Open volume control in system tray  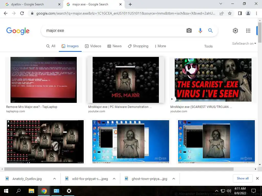[229, 191]
